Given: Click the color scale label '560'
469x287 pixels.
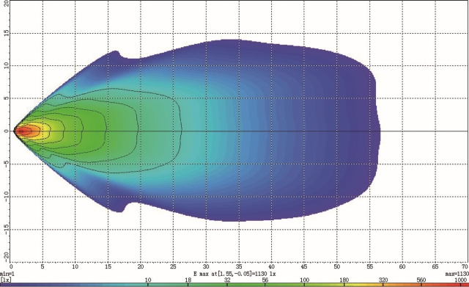Looking at the screenshot, I should coord(421,280).
